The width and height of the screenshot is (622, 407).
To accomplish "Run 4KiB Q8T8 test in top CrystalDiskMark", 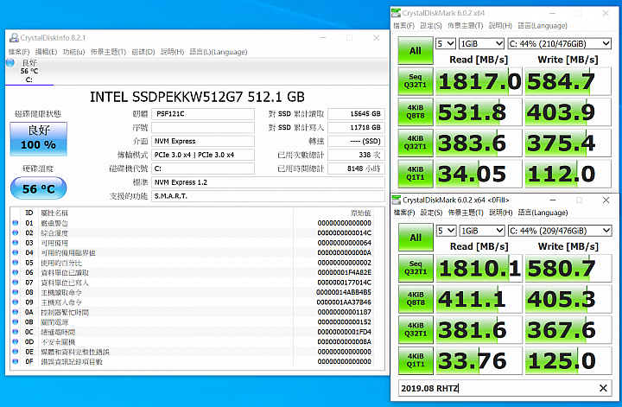I will pos(416,111).
